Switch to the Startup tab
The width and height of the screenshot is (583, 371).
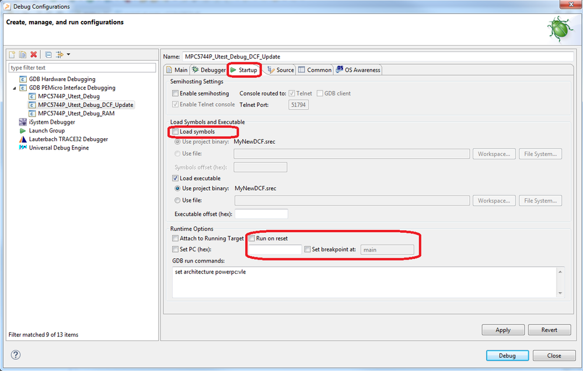coord(244,70)
